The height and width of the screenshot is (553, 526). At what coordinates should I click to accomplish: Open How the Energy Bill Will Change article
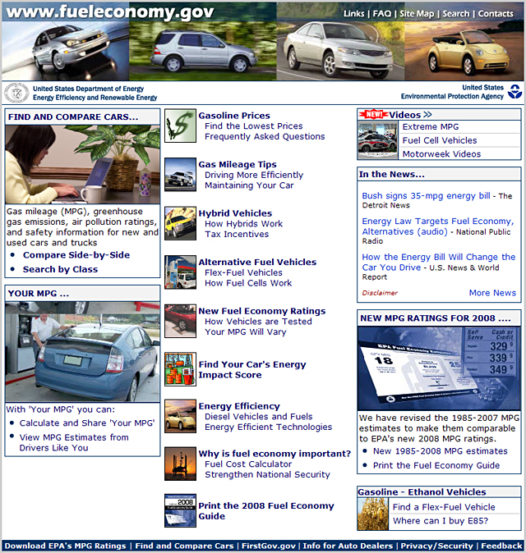438,262
